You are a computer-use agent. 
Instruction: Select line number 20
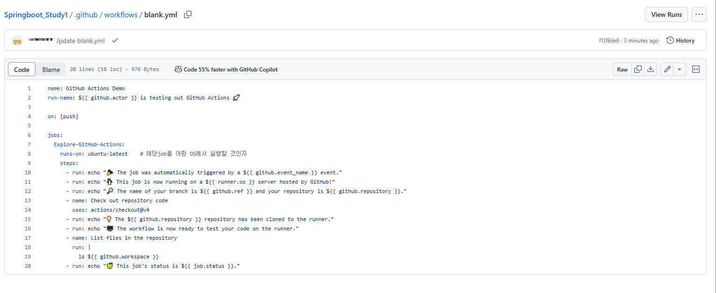28,266
